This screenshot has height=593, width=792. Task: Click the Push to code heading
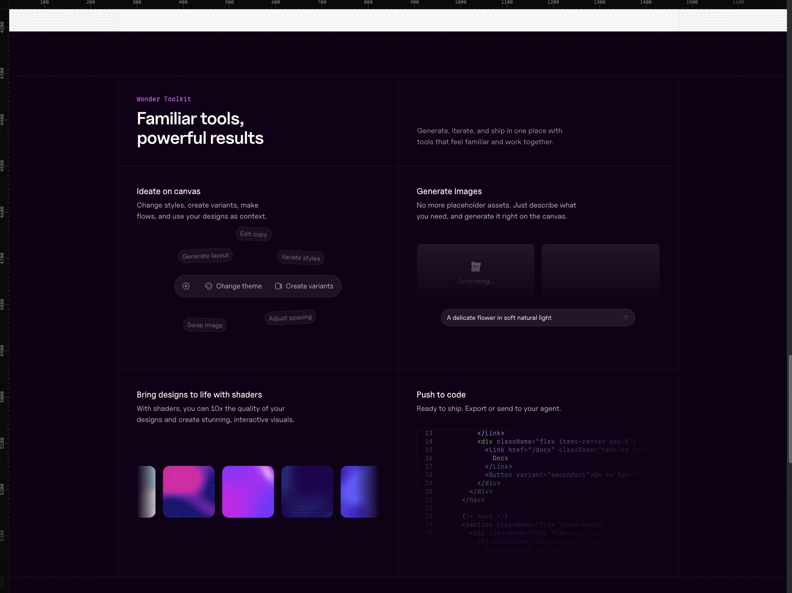click(x=441, y=395)
